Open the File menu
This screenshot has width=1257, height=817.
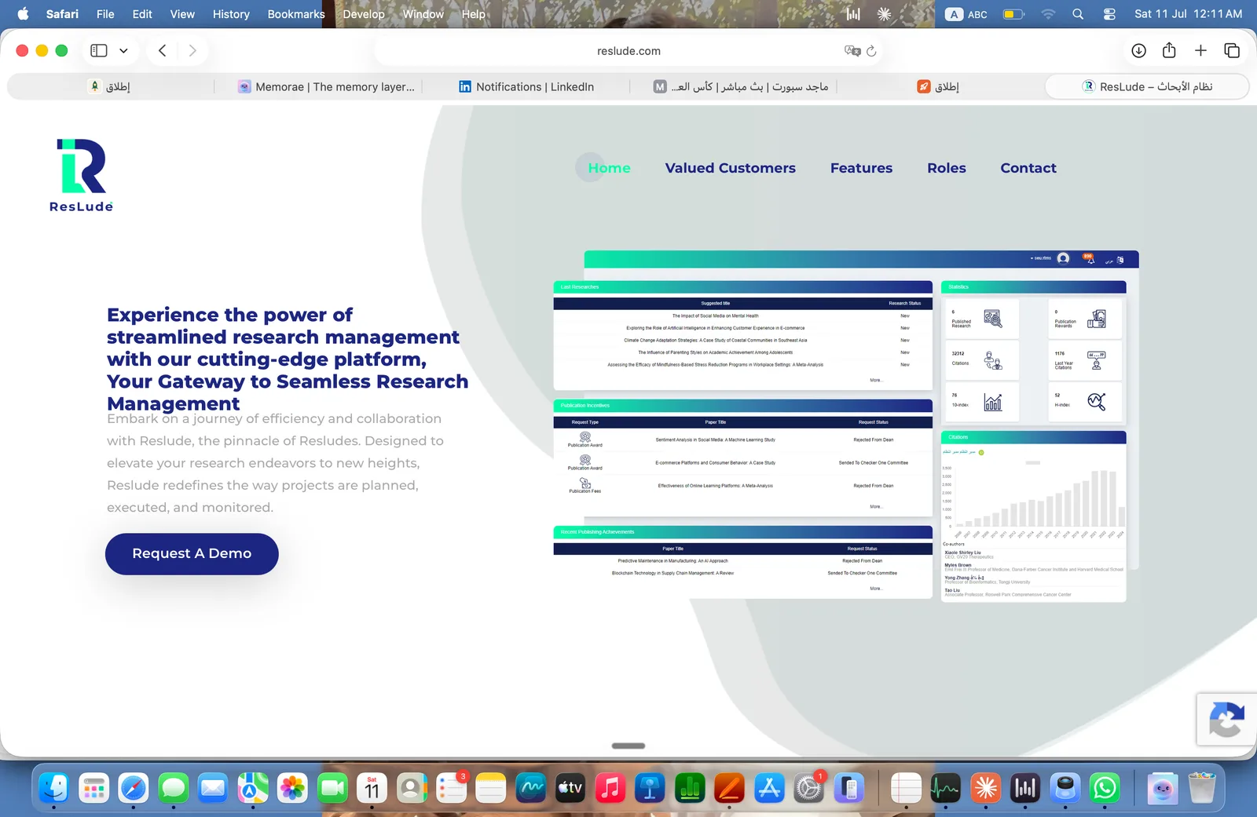click(x=105, y=14)
